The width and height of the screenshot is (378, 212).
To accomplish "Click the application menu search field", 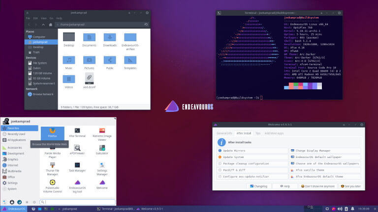I will (x=77, y=202).
